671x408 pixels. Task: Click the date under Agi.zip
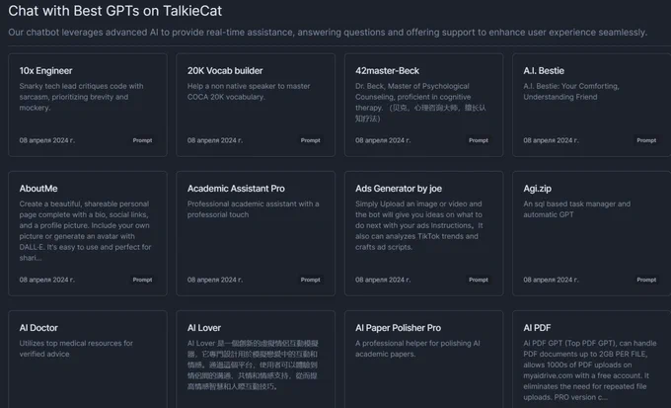coord(551,280)
